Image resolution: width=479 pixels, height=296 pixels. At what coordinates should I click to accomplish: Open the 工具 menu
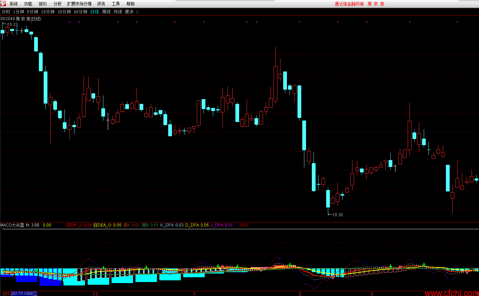point(116,4)
